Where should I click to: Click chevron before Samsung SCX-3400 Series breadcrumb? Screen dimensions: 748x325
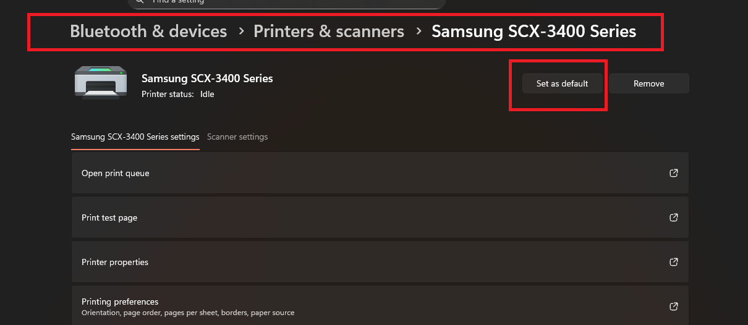(419, 31)
